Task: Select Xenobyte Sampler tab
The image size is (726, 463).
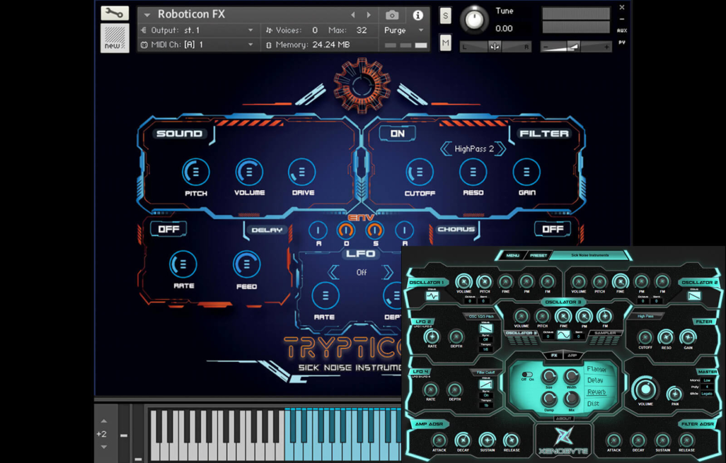Action: click(605, 333)
